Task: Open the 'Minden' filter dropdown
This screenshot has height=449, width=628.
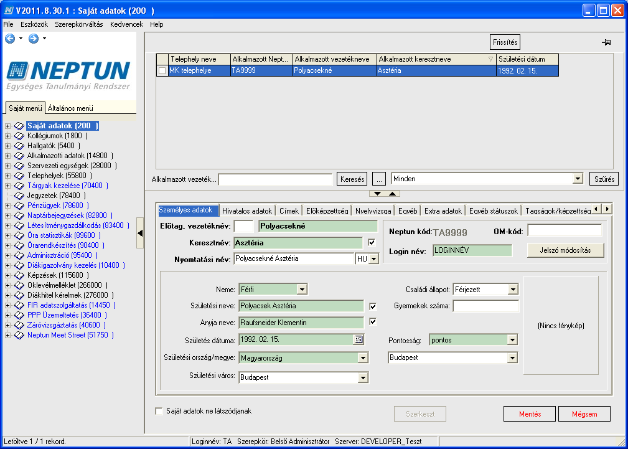Action: pos(578,179)
